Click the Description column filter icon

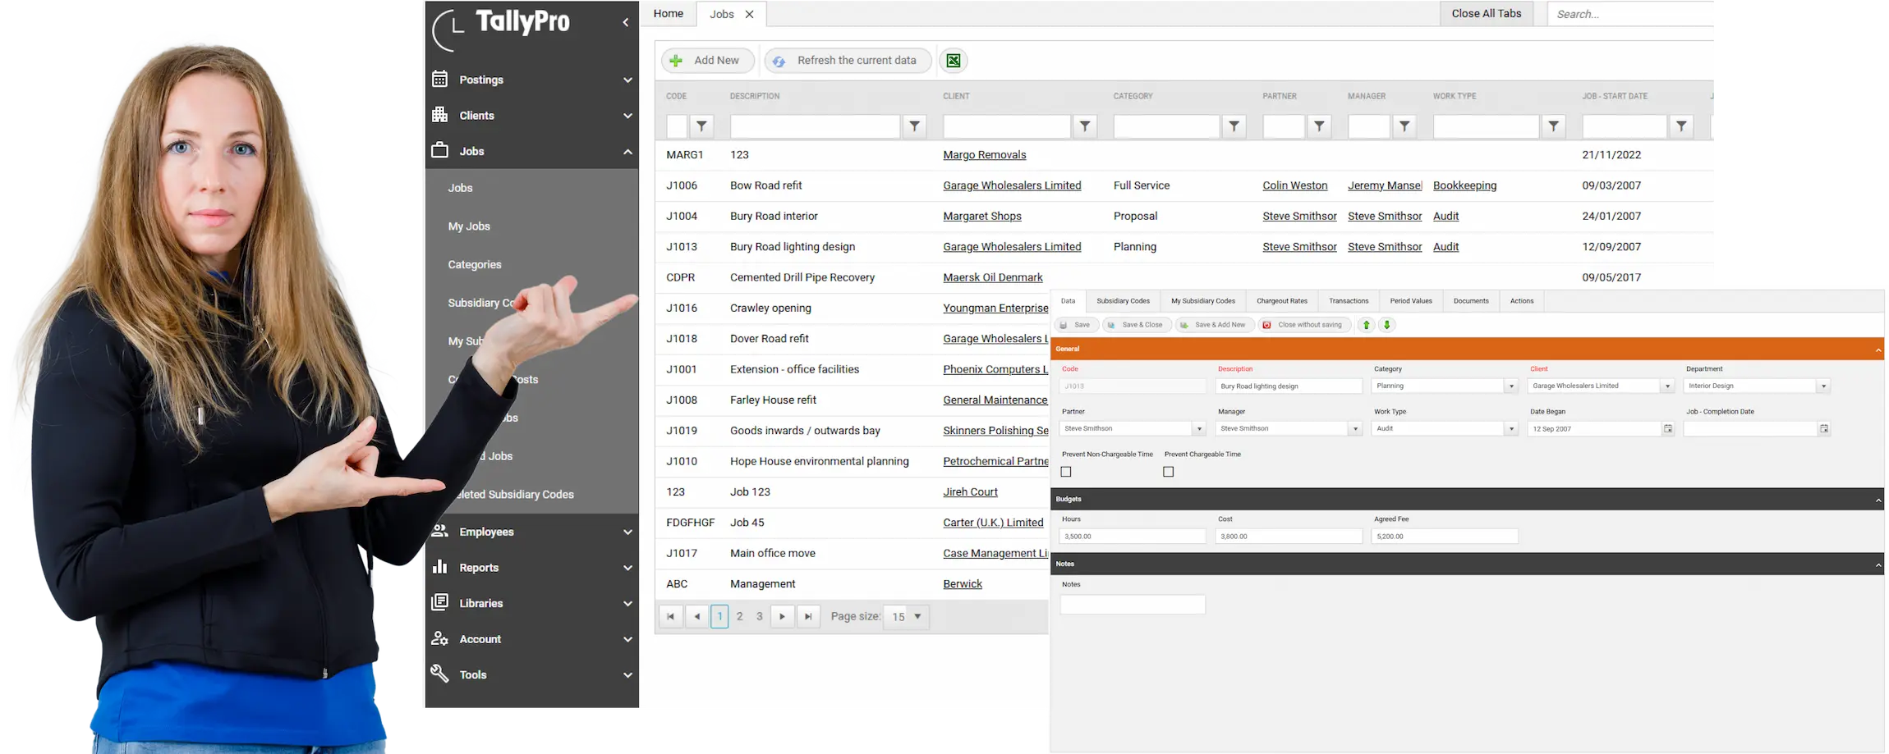click(x=914, y=126)
